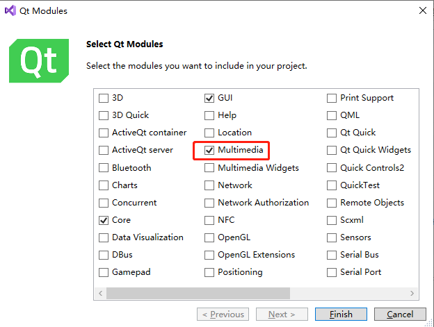This screenshot has width=434, height=327.
Task: Close the Qt Modules dialog
Action: [423, 11]
